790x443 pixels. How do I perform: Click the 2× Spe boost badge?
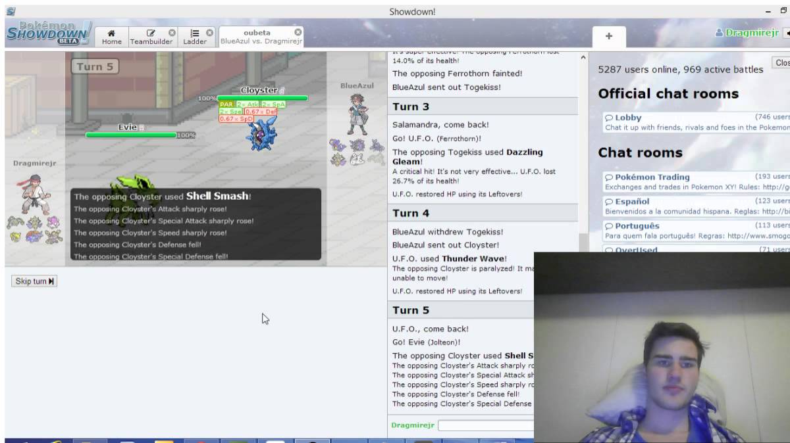point(230,112)
